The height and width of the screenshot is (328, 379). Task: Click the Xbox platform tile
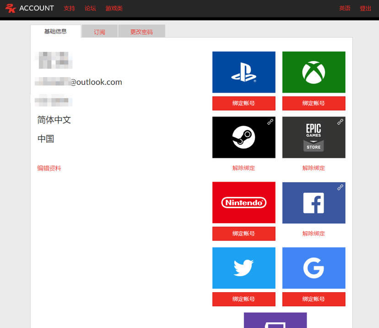314,72
